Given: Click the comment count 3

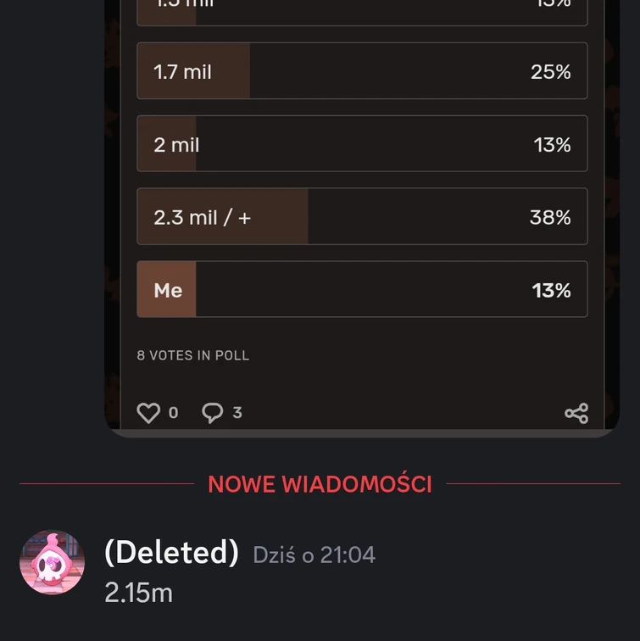Looking at the screenshot, I should coord(237,413).
